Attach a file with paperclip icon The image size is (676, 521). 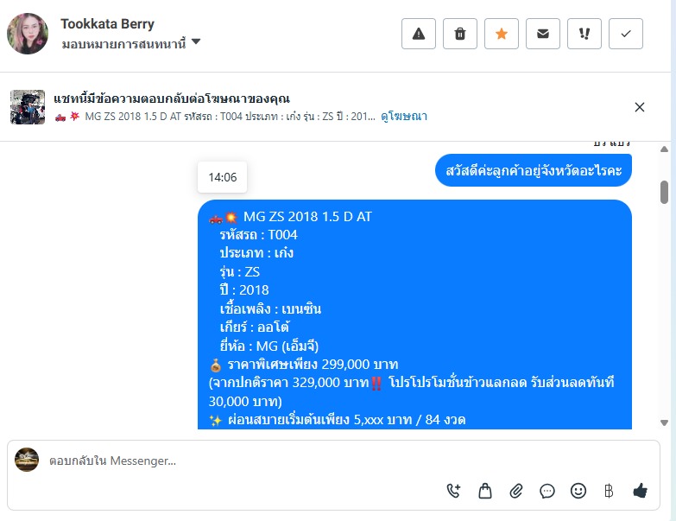[x=516, y=491]
